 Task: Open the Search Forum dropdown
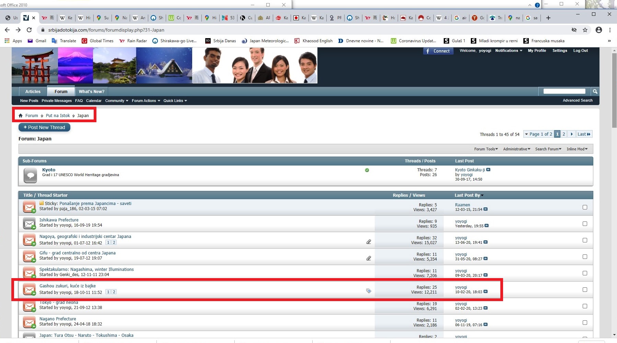coord(548,149)
